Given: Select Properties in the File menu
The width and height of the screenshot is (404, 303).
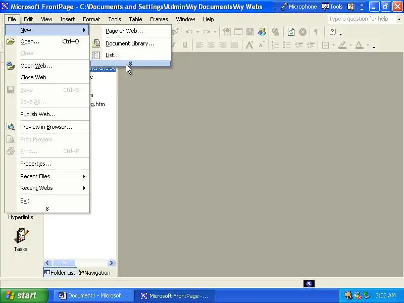Looking at the screenshot, I should (47, 164).
